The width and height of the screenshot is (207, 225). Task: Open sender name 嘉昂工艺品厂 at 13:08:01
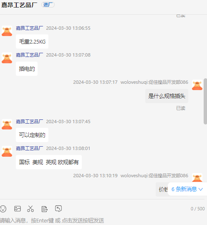[x=30, y=148]
